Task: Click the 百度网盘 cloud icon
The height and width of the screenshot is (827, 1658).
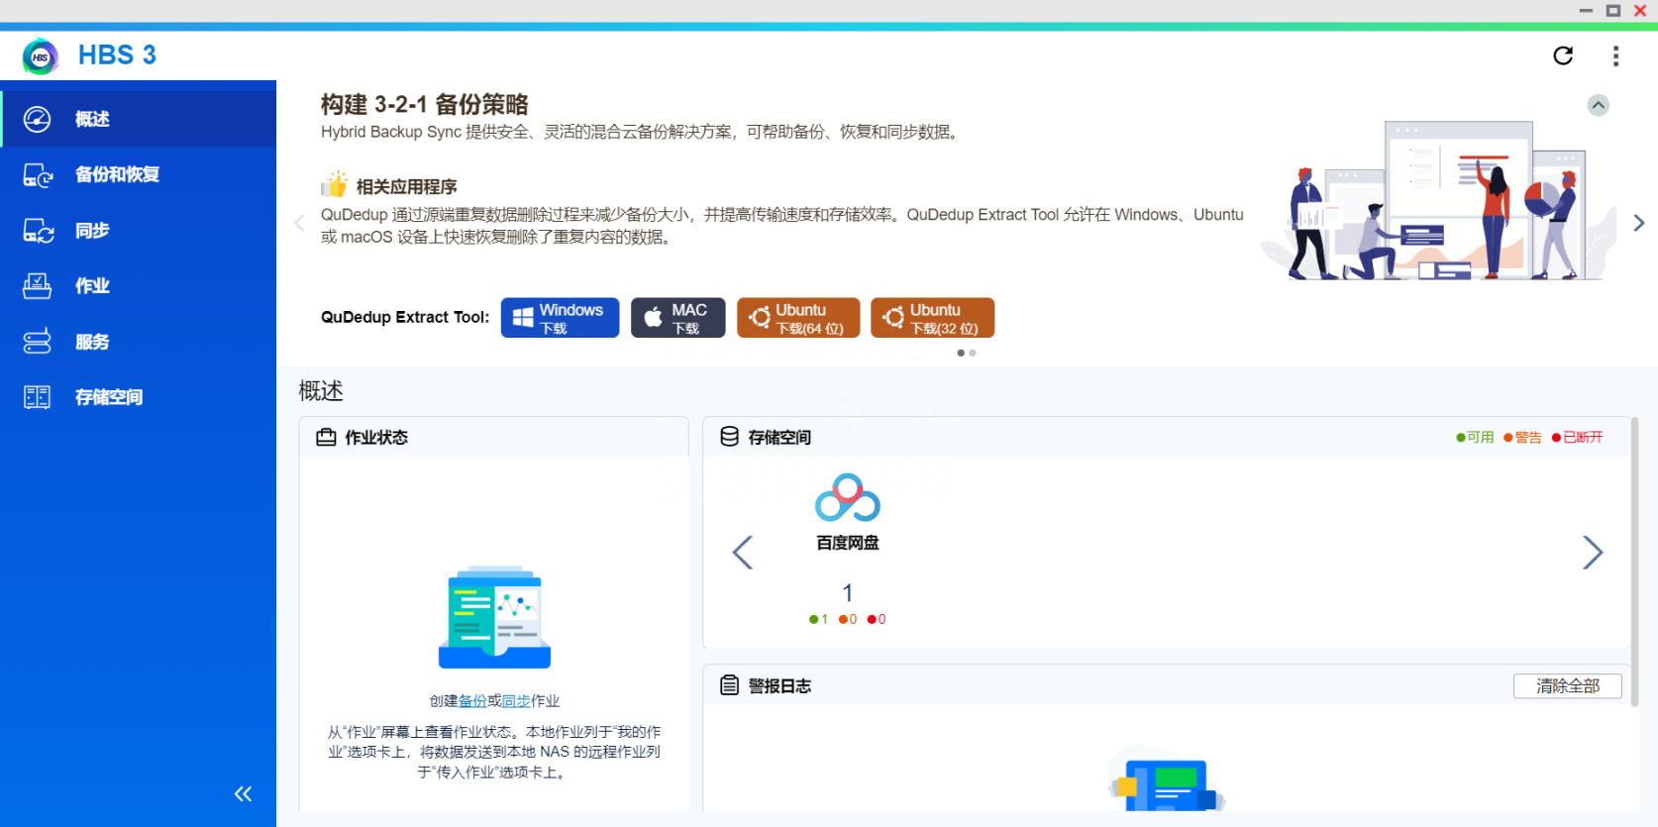Action: (x=848, y=497)
